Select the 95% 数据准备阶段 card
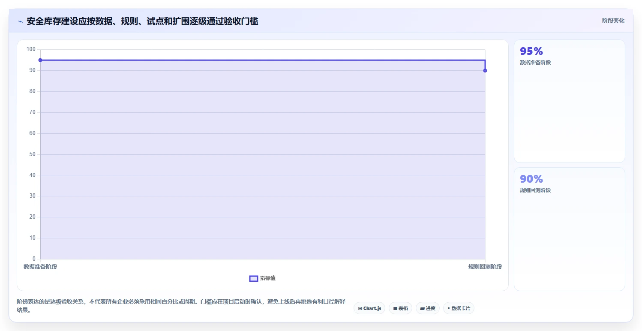The width and height of the screenshot is (642, 331). pyautogui.click(x=569, y=101)
